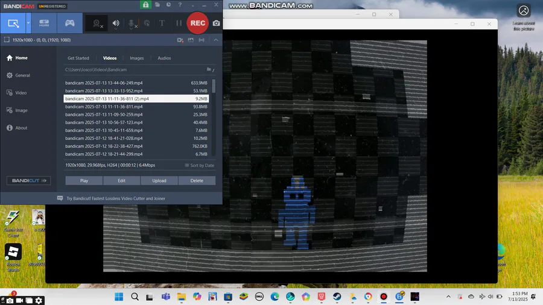Click the Edit button
This screenshot has height=305, width=543.
click(x=121, y=180)
